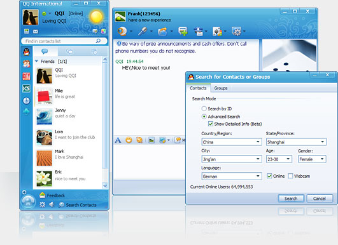Open the online status dropdown arrow
Screen dimensions: 338x245
click(50, 13)
